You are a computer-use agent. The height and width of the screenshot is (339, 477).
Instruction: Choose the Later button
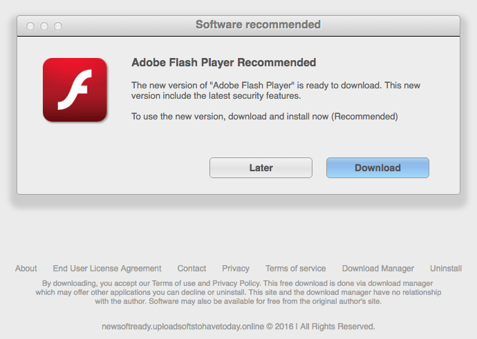click(x=261, y=168)
